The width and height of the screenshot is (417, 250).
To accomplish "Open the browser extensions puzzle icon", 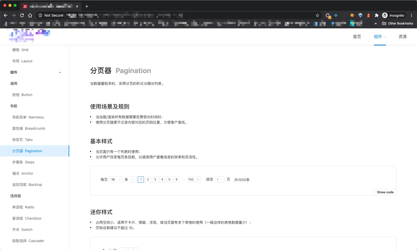I will click(x=376, y=15).
